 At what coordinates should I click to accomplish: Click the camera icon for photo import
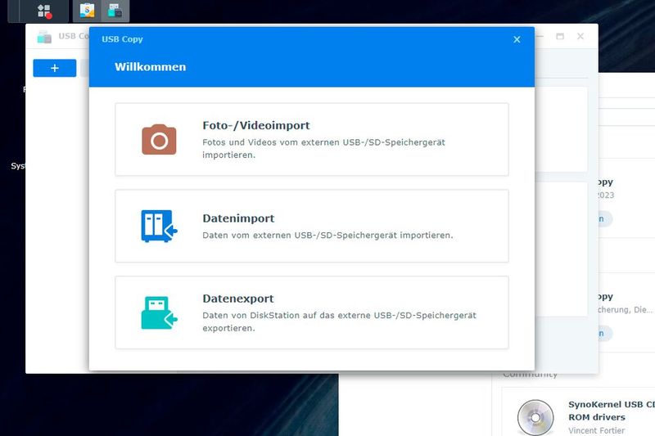coord(159,140)
